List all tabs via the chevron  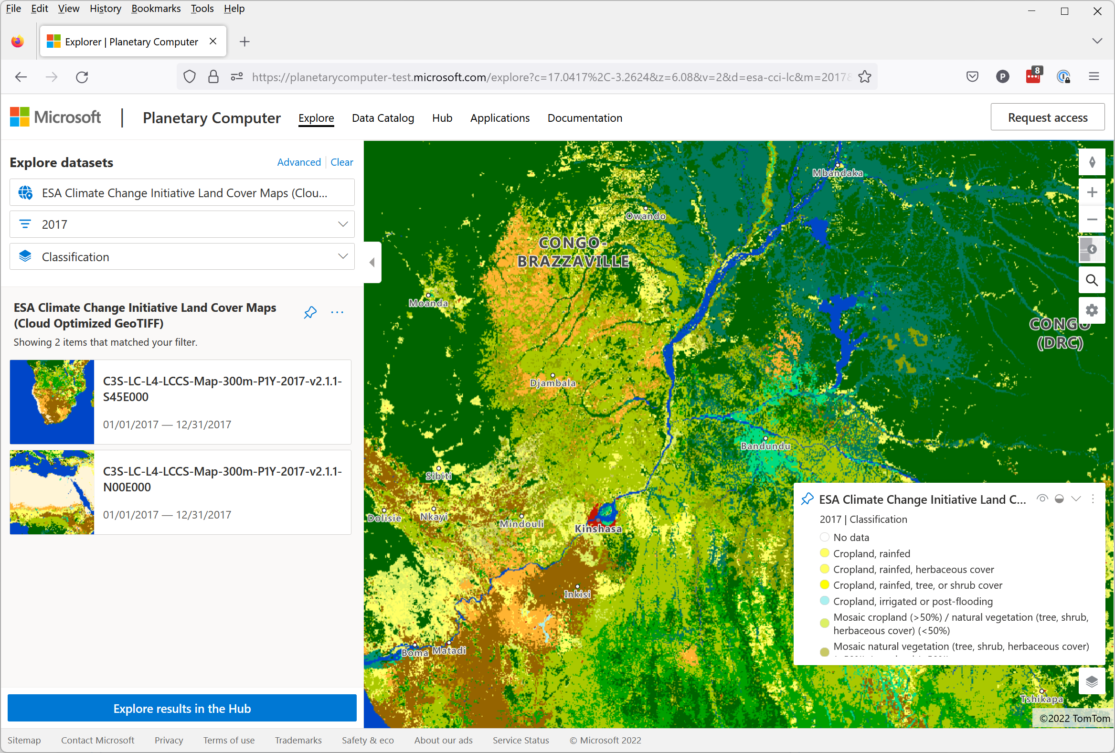[x=1097, y=41]
